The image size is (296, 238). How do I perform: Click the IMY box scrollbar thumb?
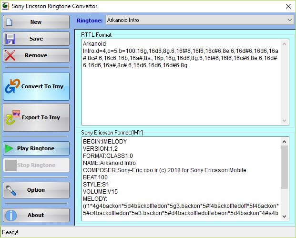285,167
